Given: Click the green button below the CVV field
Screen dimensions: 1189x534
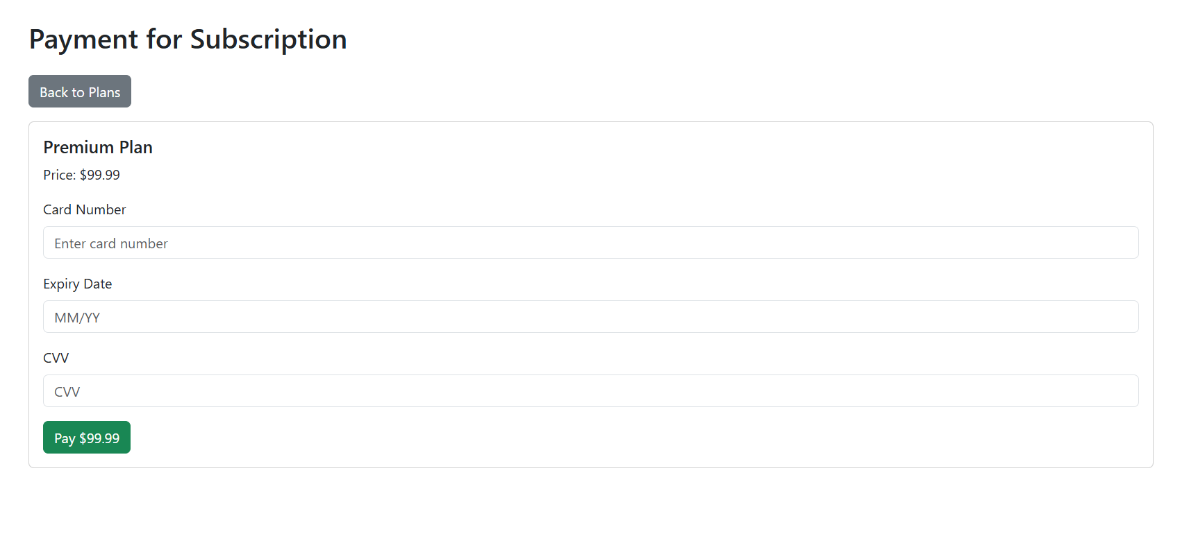Looking at the screenshot, I should pos(87,438).
